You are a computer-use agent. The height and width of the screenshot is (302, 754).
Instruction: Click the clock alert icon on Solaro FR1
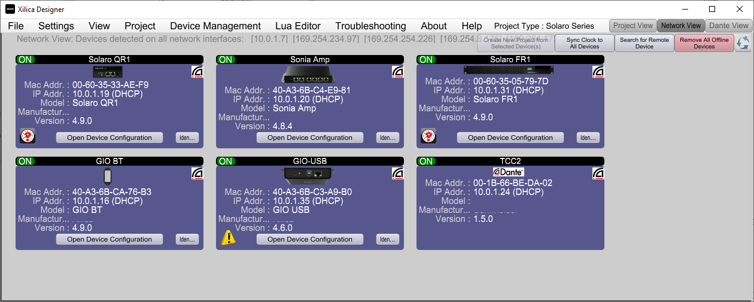(428, 136)
